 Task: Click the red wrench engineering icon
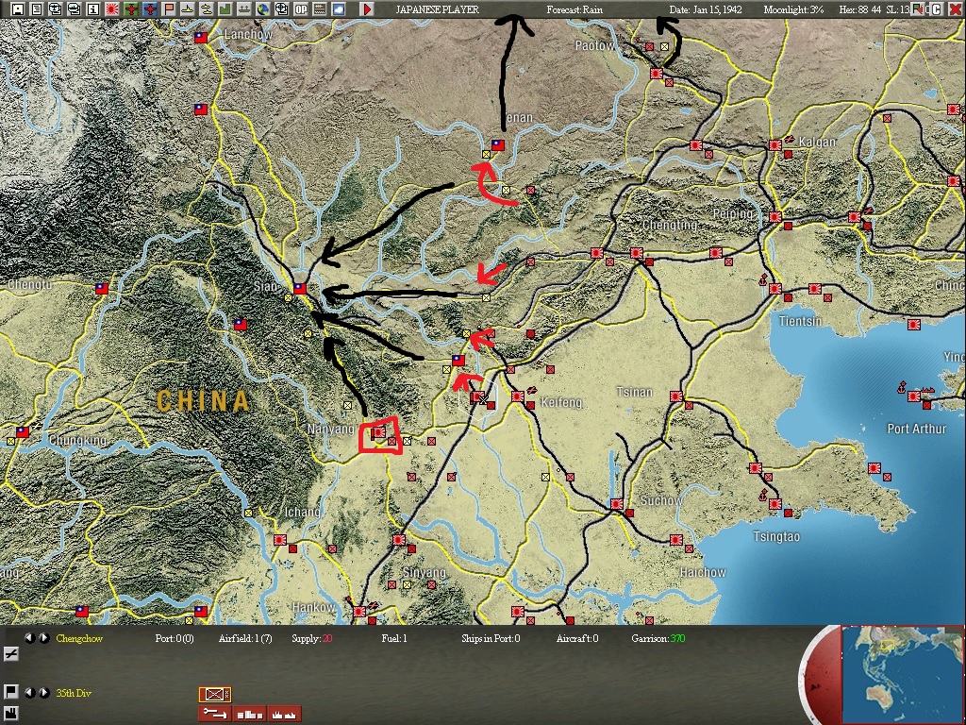[x=214, y=714]
